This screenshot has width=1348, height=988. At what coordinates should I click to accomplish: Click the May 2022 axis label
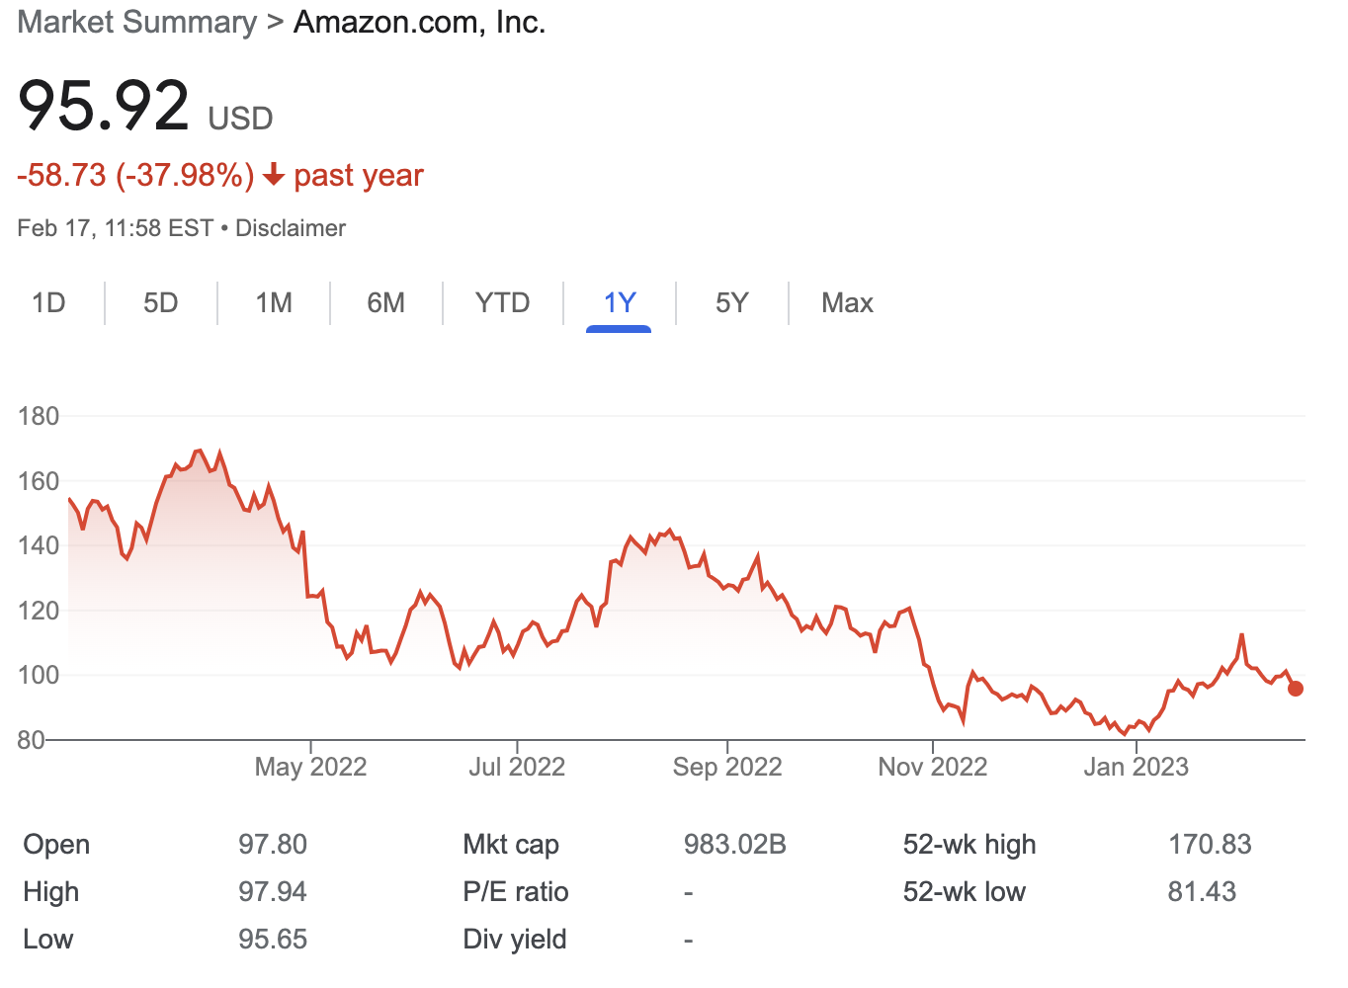(309, 766)
